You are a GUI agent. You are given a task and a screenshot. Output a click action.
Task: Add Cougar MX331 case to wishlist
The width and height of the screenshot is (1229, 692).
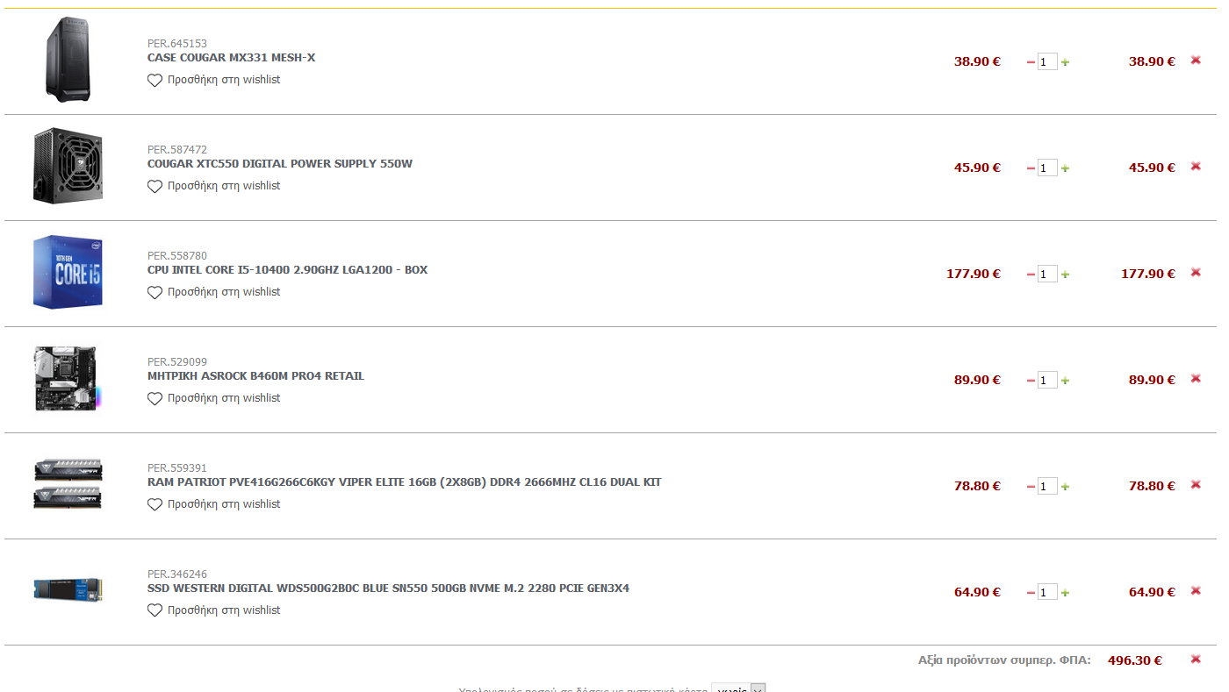214,80
